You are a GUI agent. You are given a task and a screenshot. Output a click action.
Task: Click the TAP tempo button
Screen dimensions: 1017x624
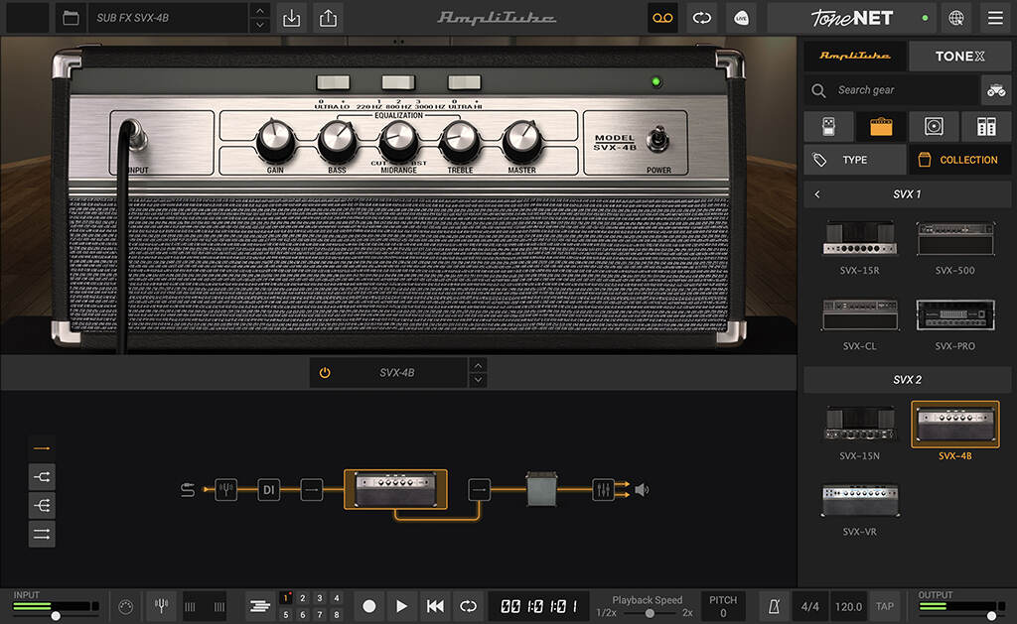pos(884,606)
